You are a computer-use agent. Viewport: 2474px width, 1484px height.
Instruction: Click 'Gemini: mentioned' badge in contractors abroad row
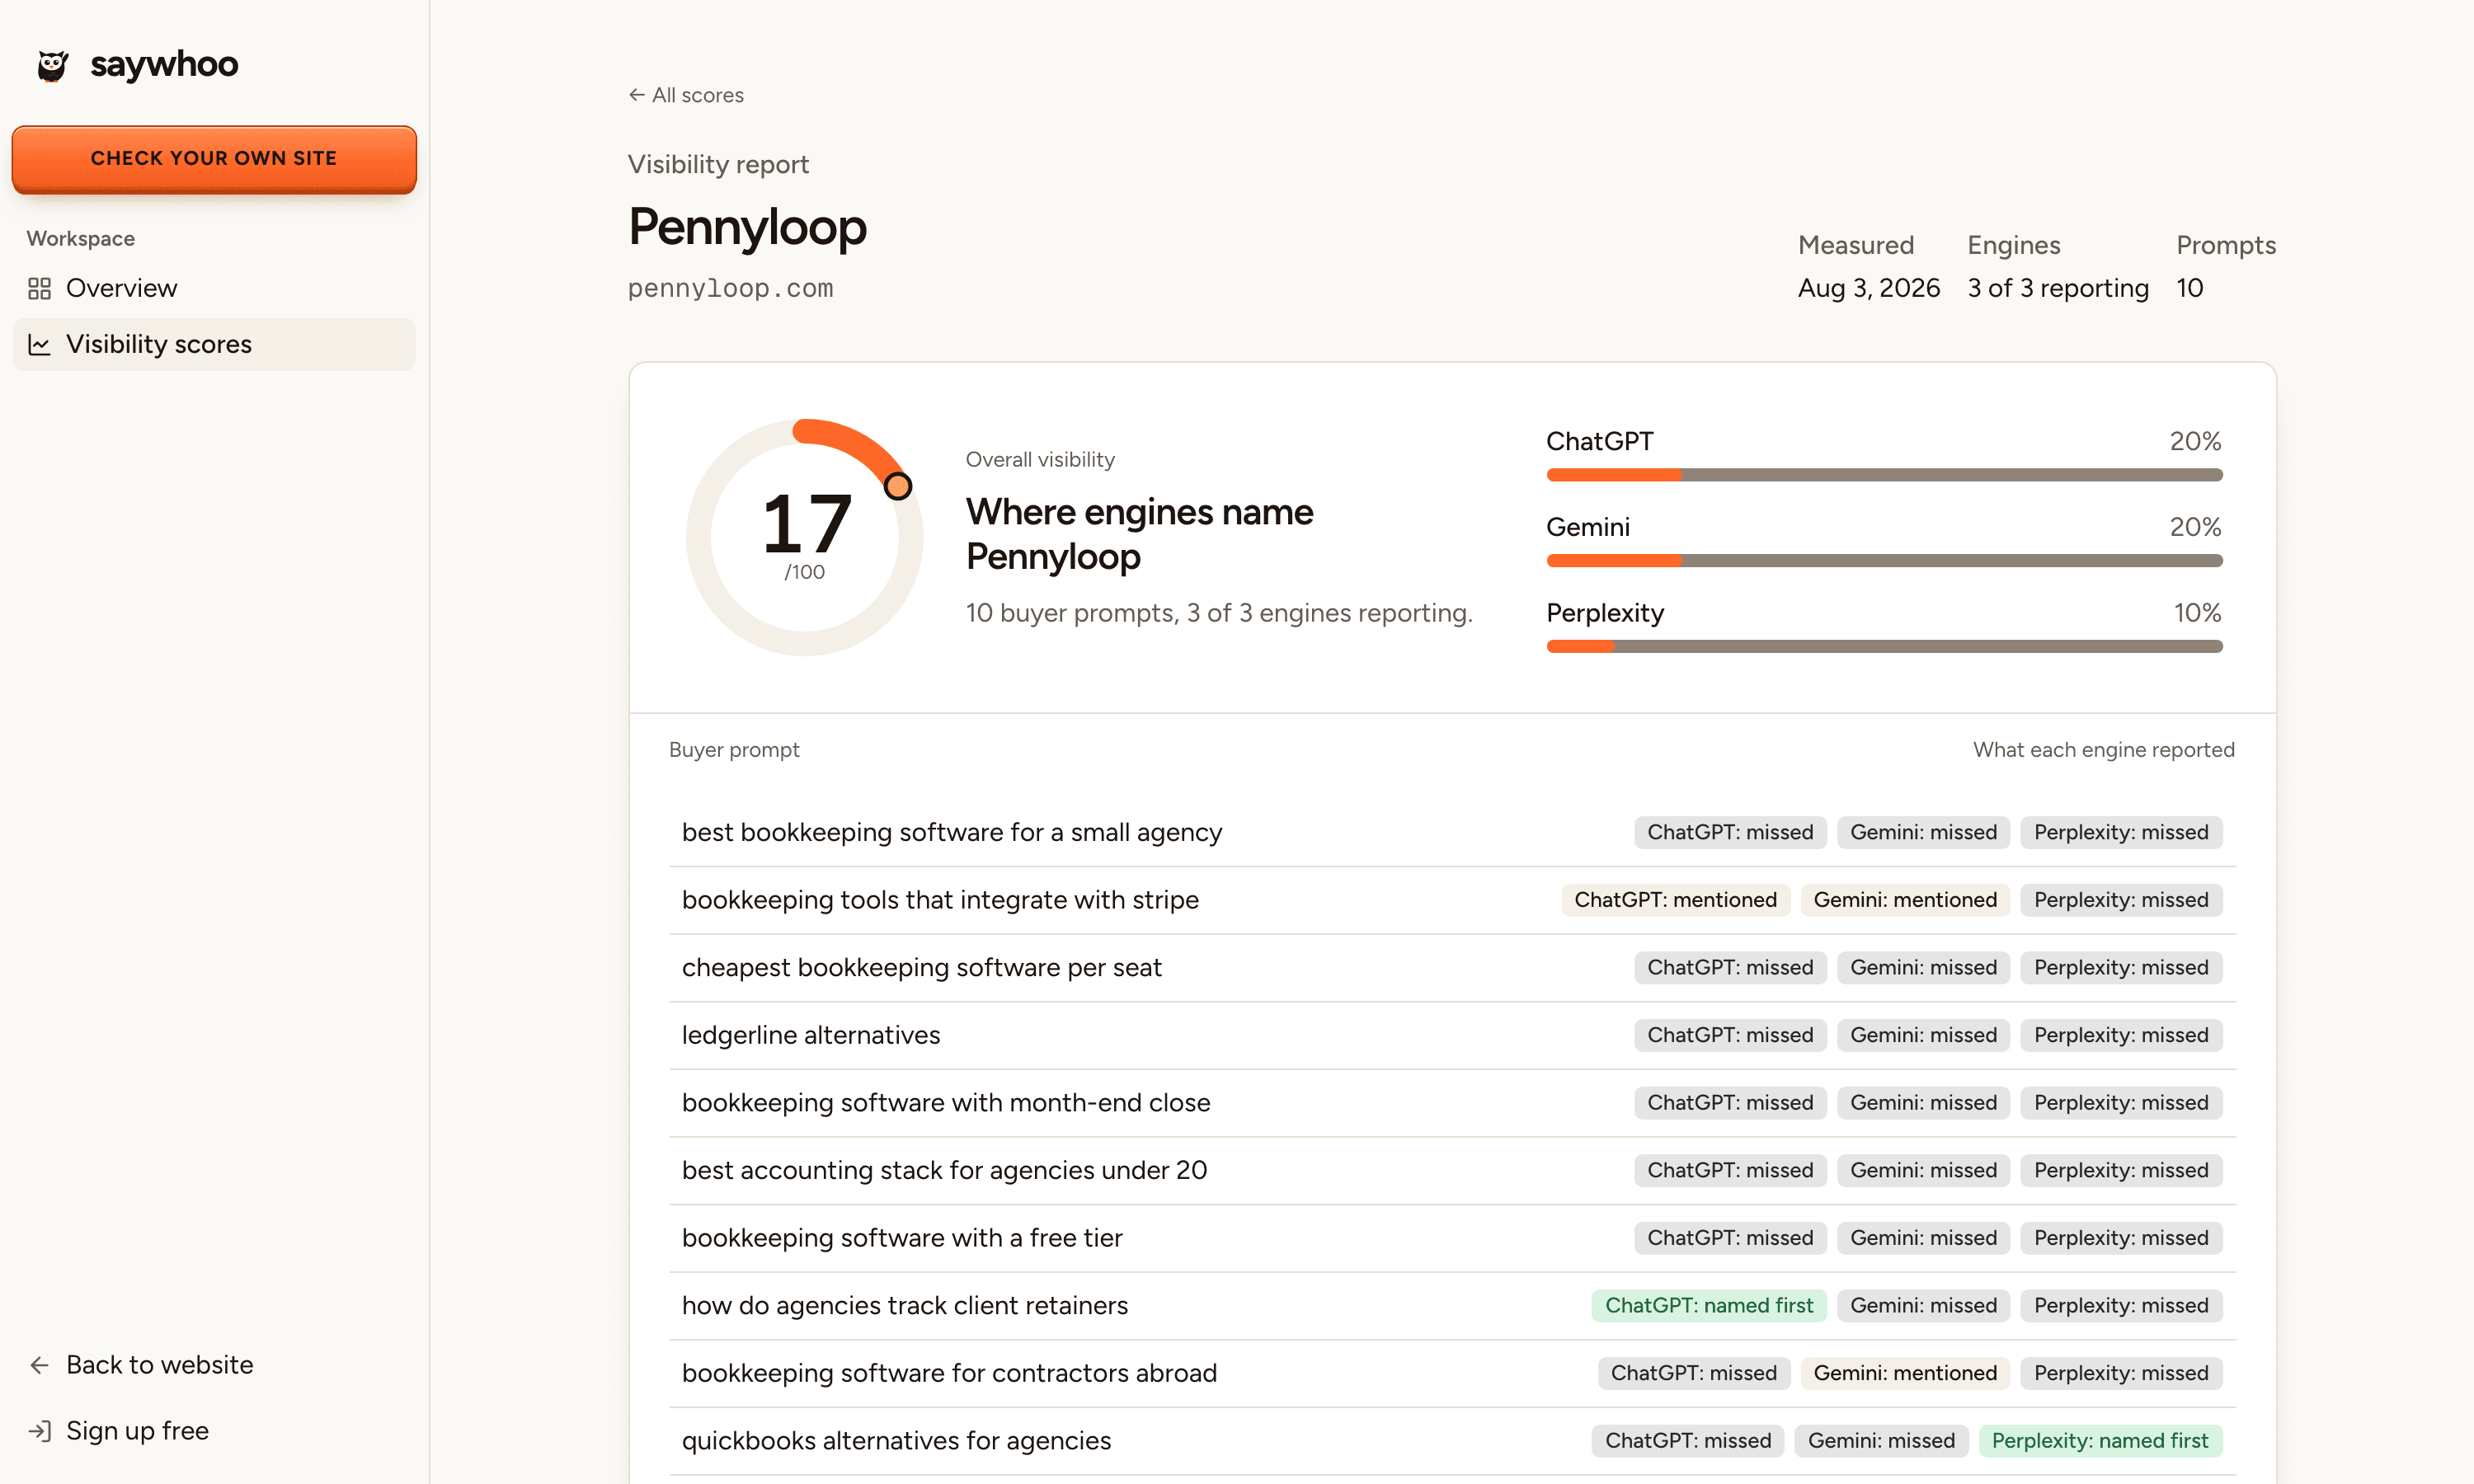(1905, 1373)
